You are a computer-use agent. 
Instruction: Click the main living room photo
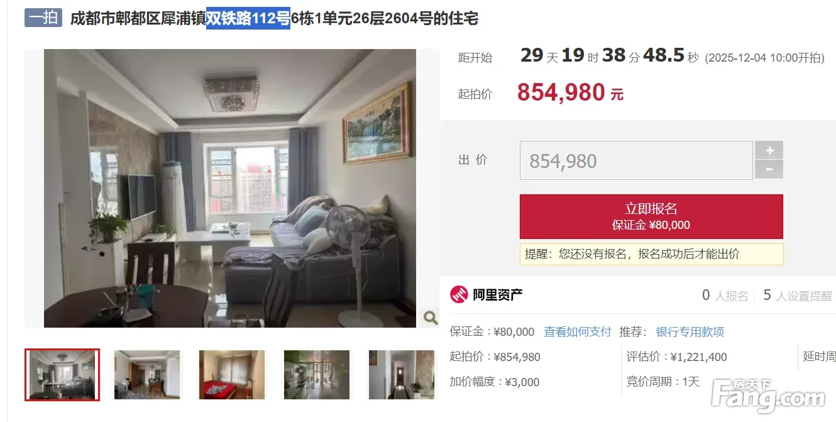[230, 188]
